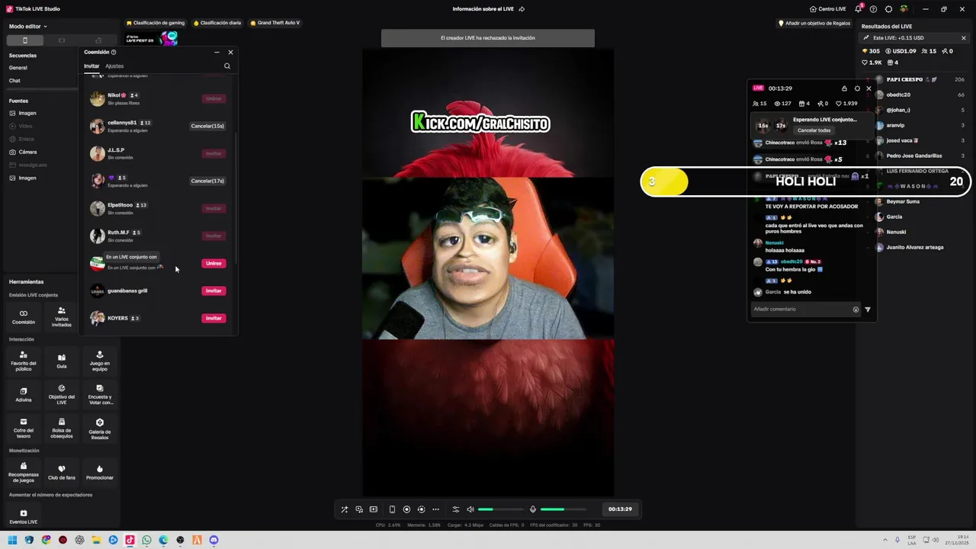
Task: Dismiss Este LIVE earnings banner
Action: 964,38
